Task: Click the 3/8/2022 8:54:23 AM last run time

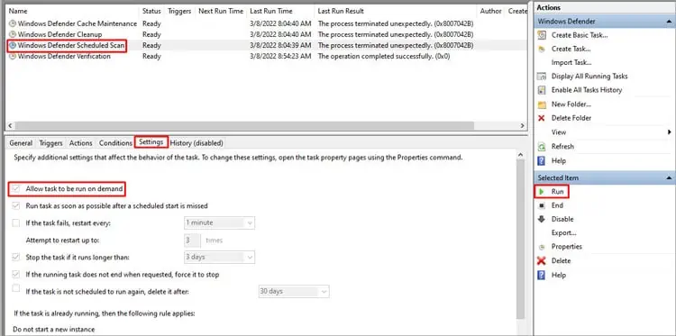Action: (x=280, y=56)
